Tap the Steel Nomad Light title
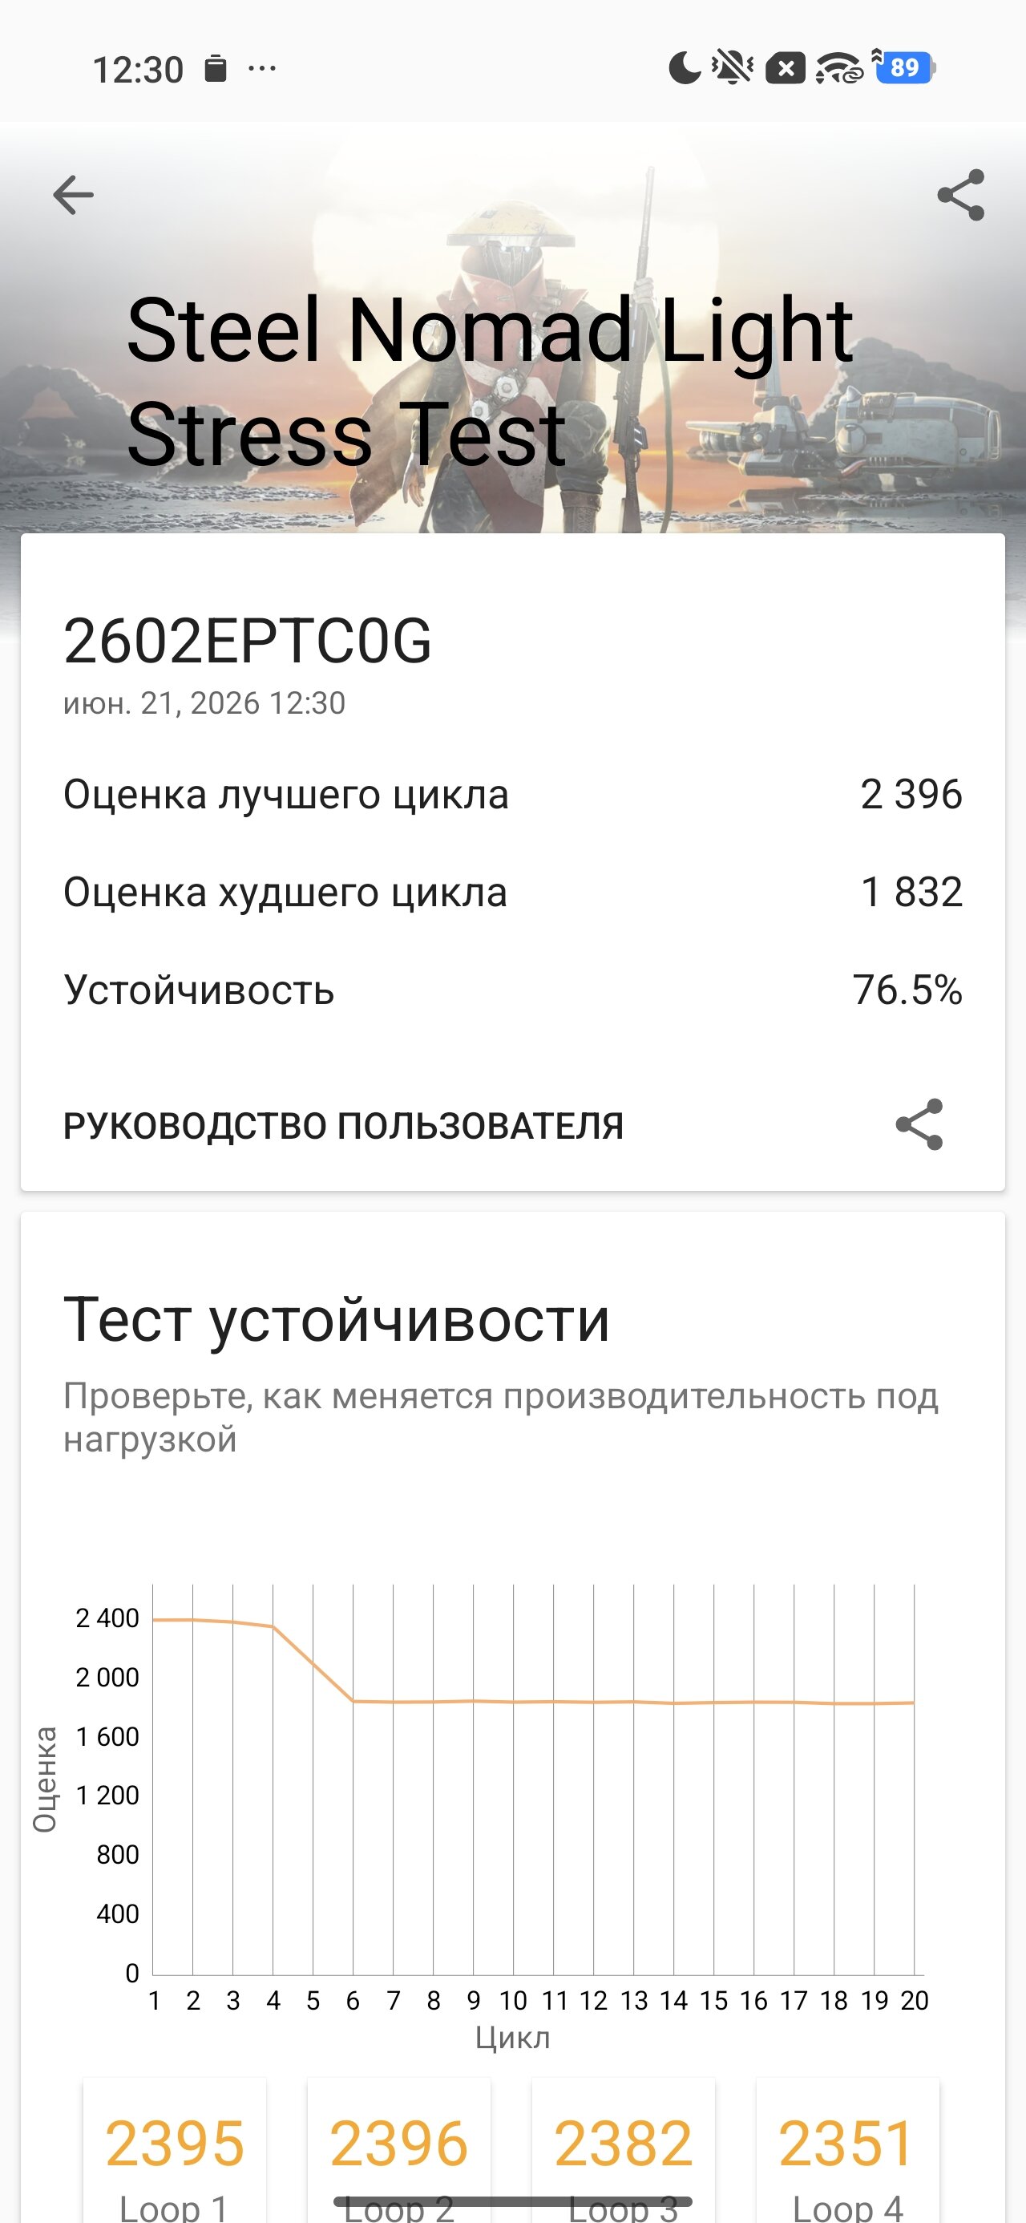Screen dimensions: 1026x2223 490,330
